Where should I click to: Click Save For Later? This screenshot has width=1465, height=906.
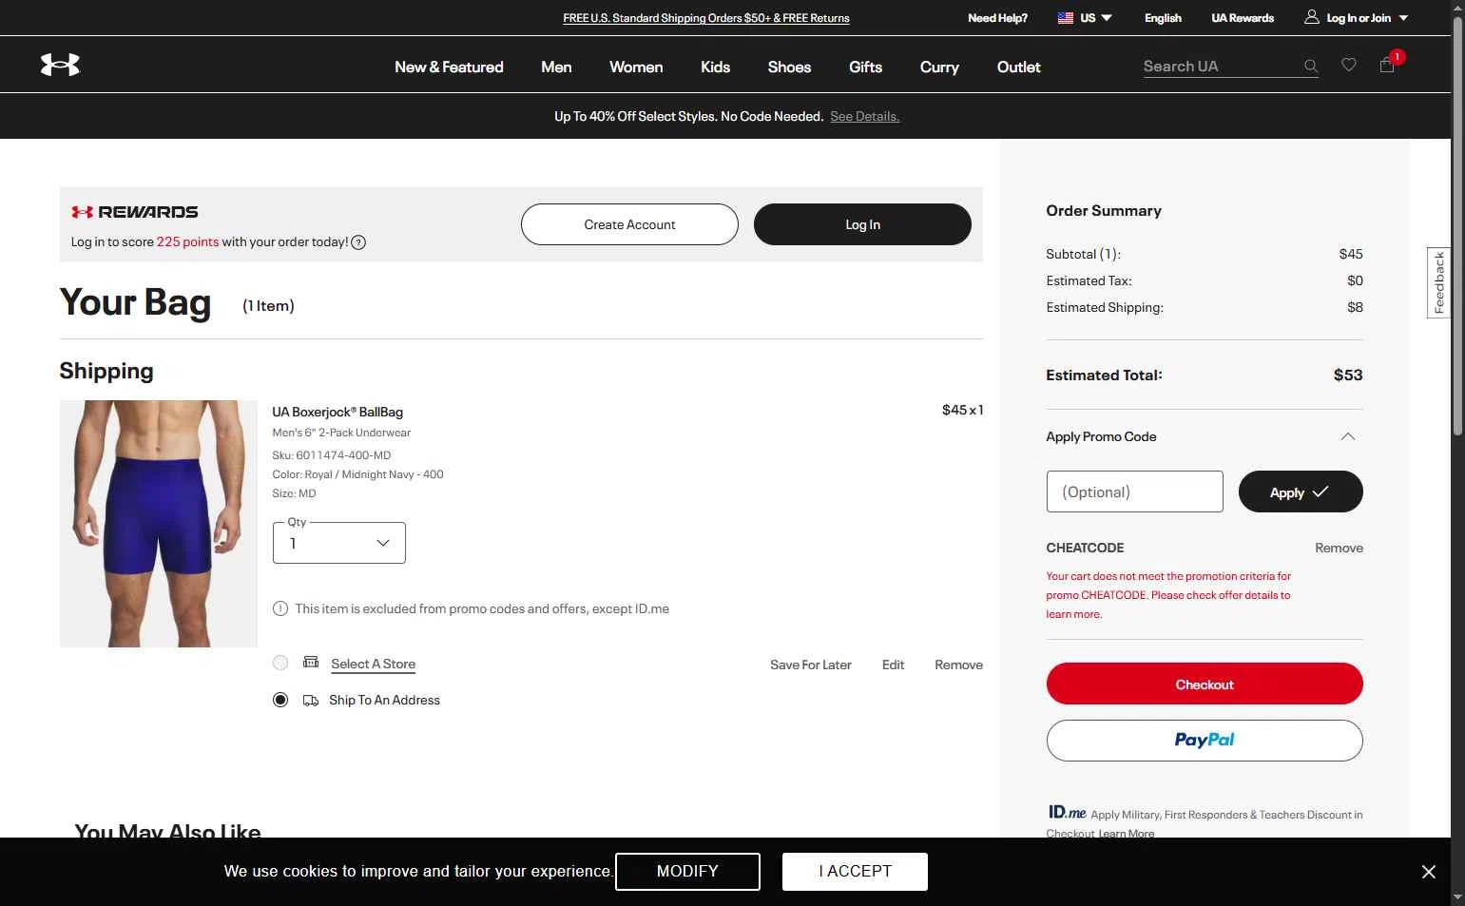pyautogui.click(x=811, y=665)
